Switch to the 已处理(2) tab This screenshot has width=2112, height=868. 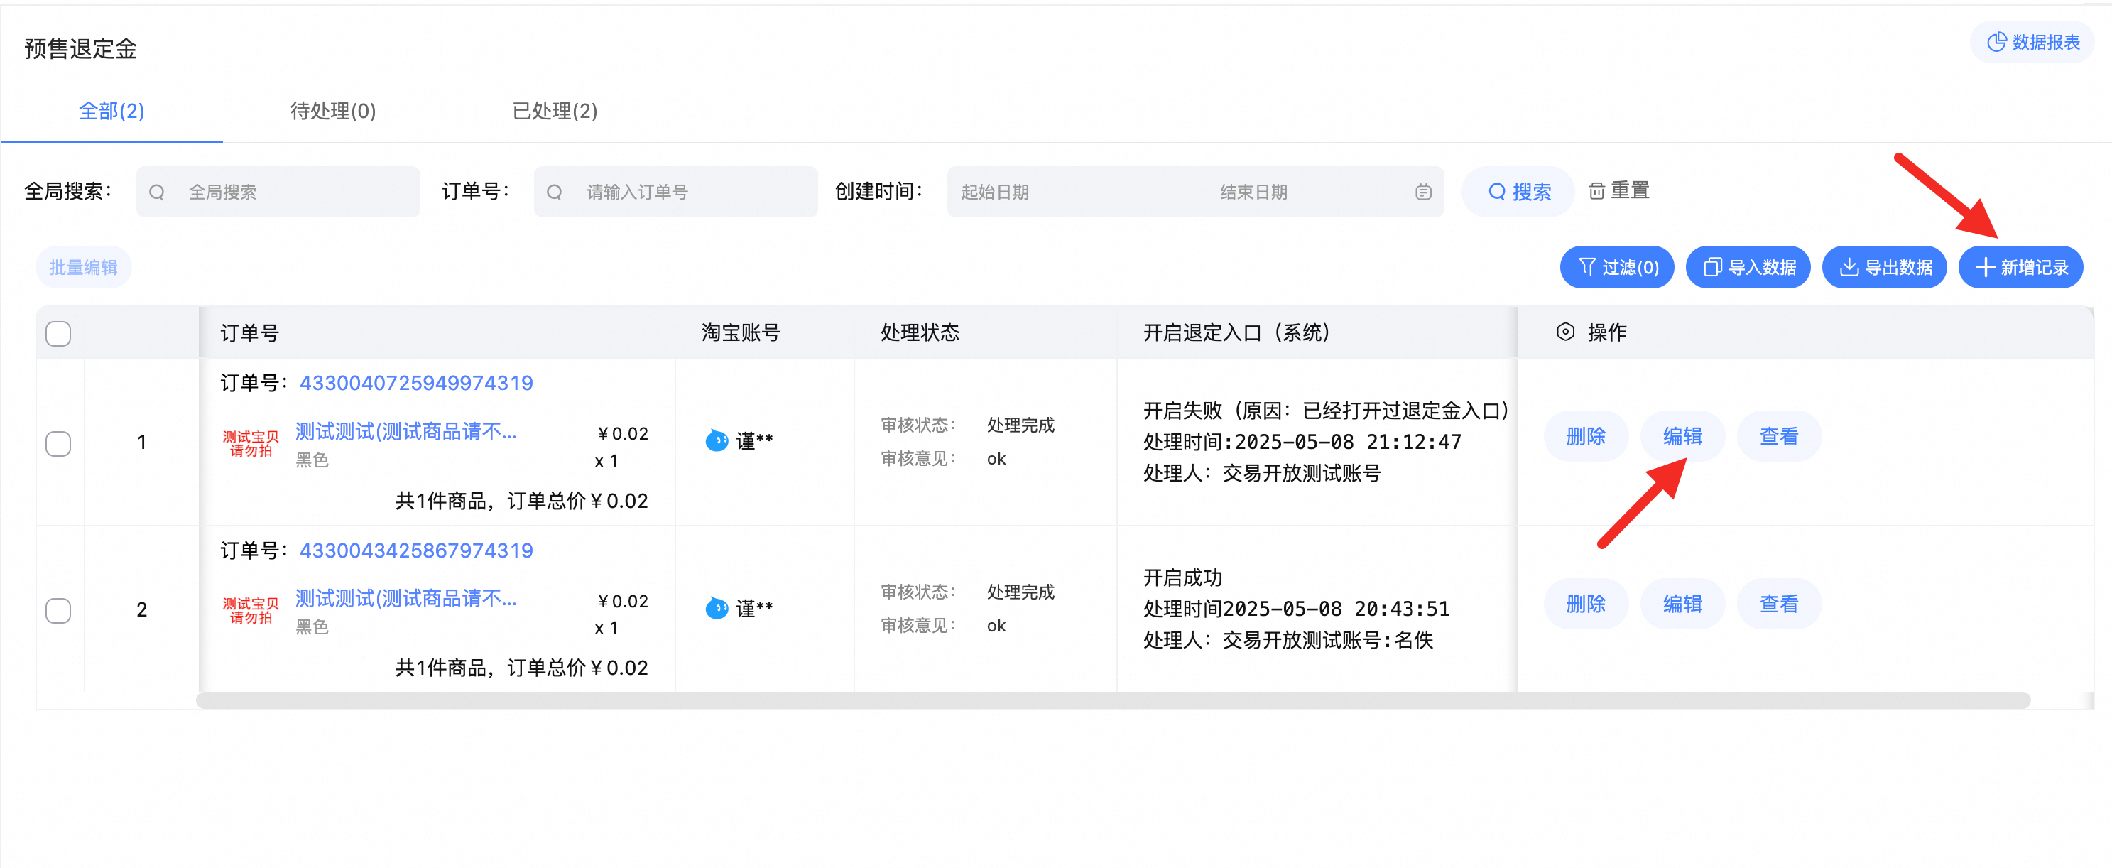coord(554,111)
